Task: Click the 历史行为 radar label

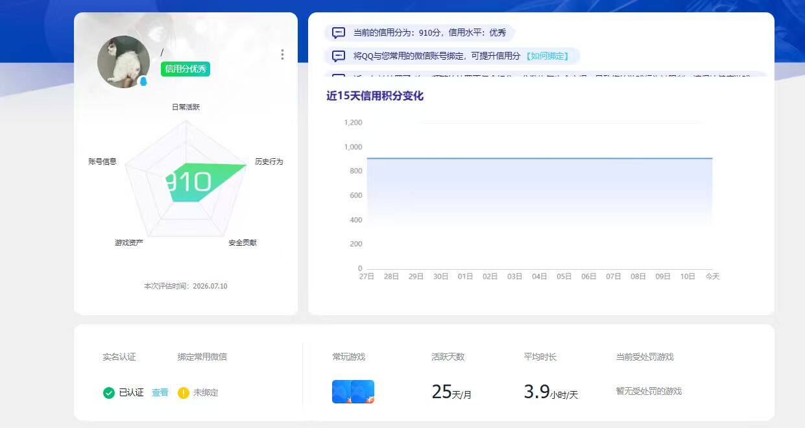Action: pos(269,161)
